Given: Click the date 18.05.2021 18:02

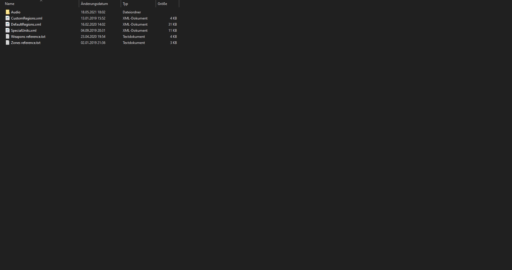Looking at the screenshot, I should [x=93, y=12].
